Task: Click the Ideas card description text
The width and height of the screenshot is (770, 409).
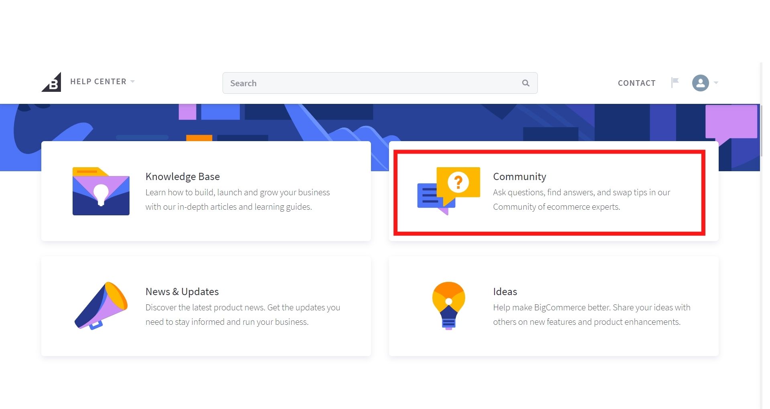Action: pyautogui.click(x=592, y=315)
